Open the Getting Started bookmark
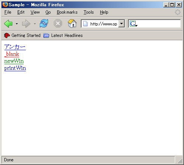184x165 pixels. tap(22, 35)
